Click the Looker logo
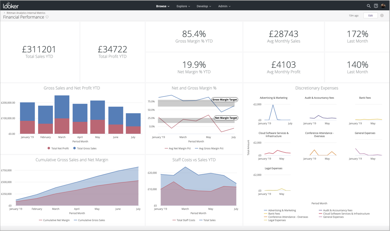390x231 pixels. 11,6
